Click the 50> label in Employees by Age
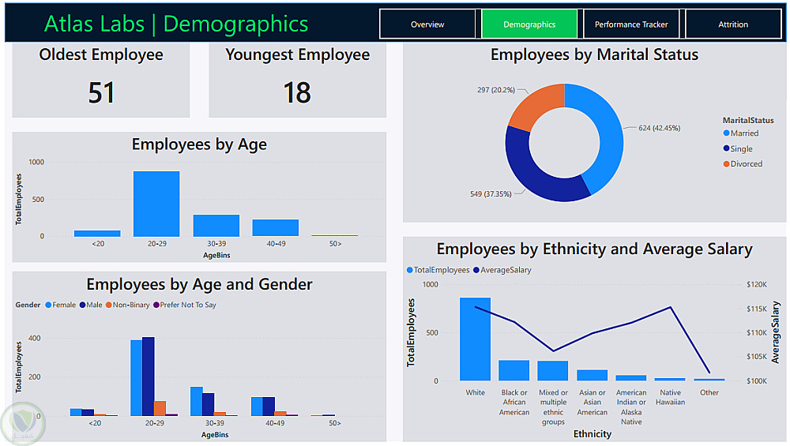This screenshot has width=790, height=446. tap(335, 244)
